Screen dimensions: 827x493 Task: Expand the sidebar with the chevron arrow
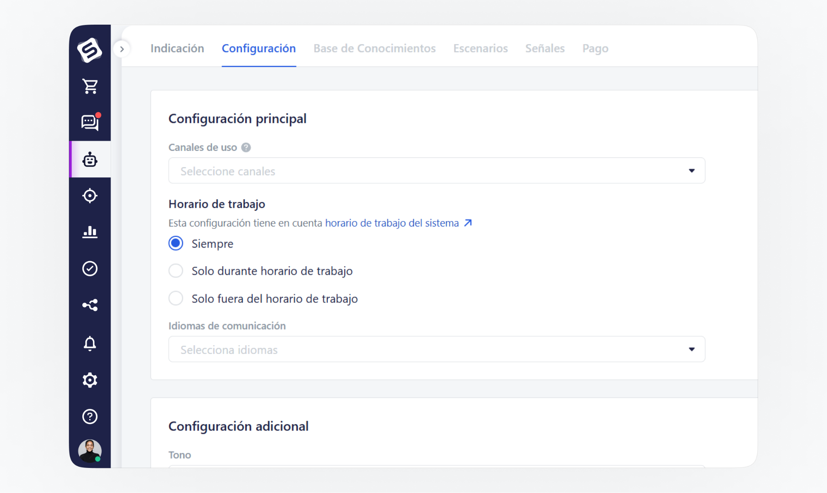click(122, 49)
